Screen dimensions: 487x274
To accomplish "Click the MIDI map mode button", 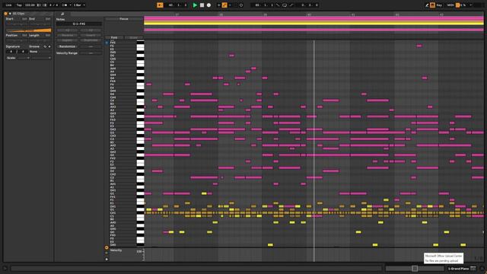I will tap(450, 5).
